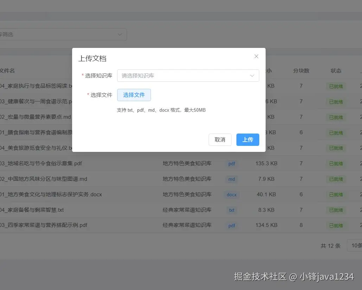This screenshot has height=290, width=362.
Task: Click 已就绪 status in the 134.5 KB row
Action: click(x=336, y=226)
